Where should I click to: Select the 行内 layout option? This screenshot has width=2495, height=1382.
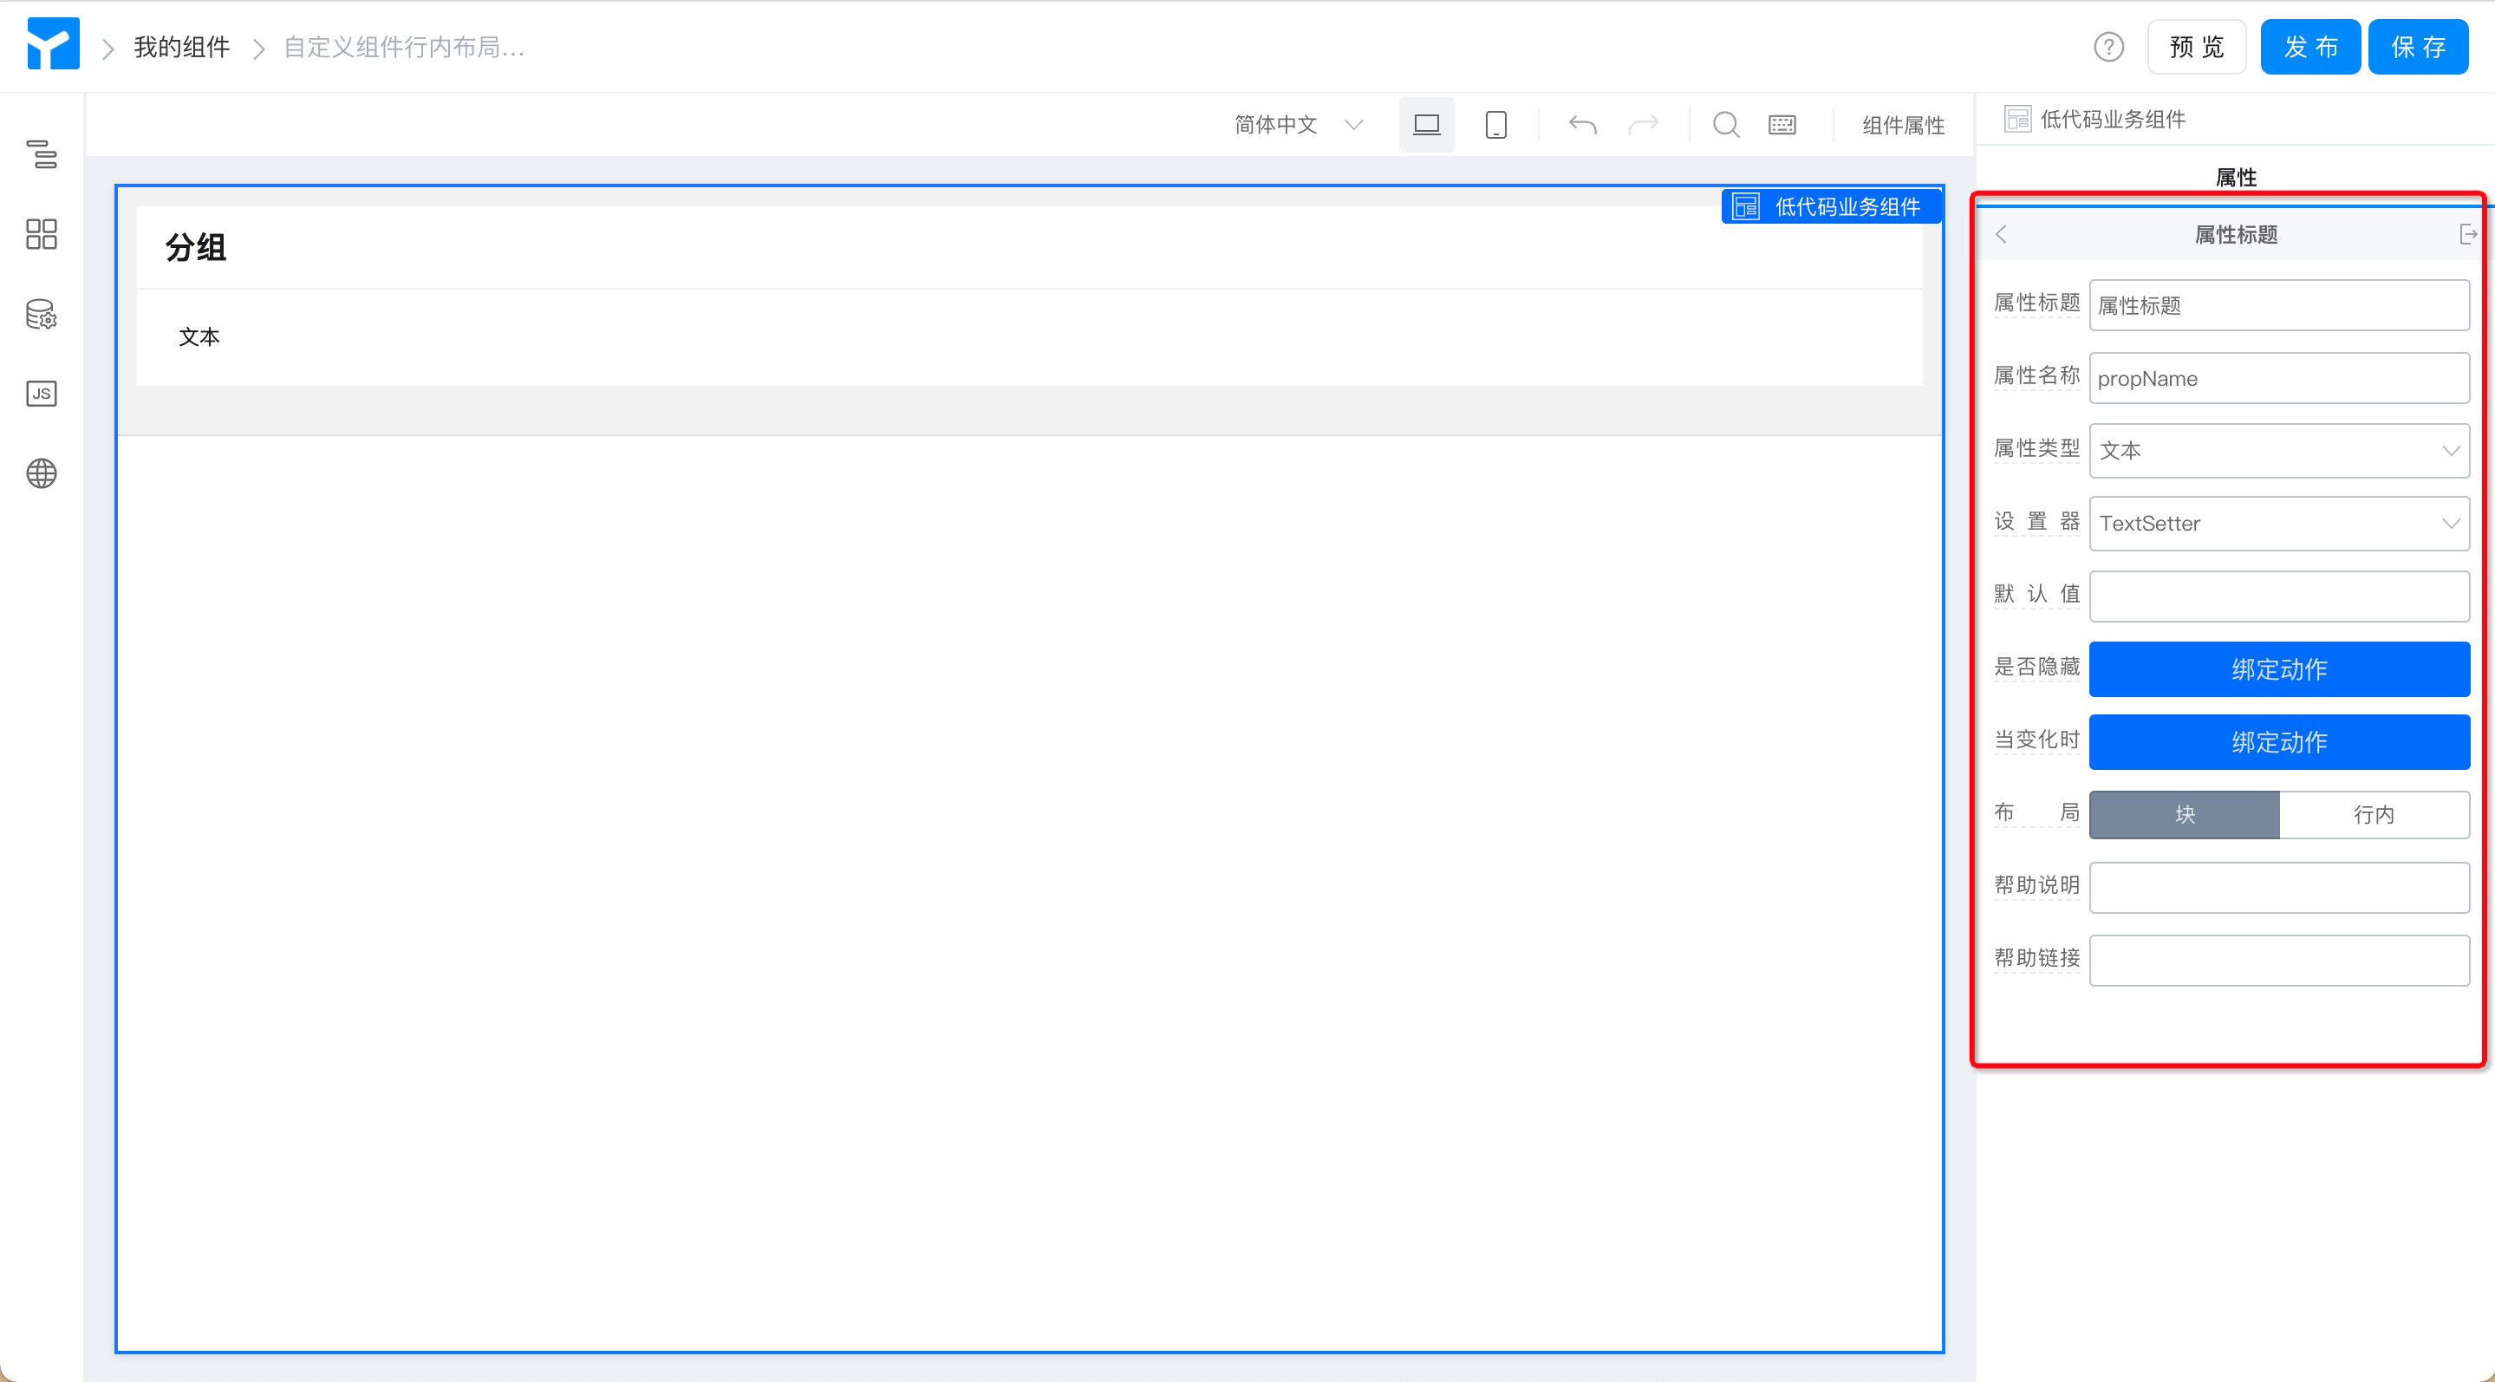(x=2374, y=814)
